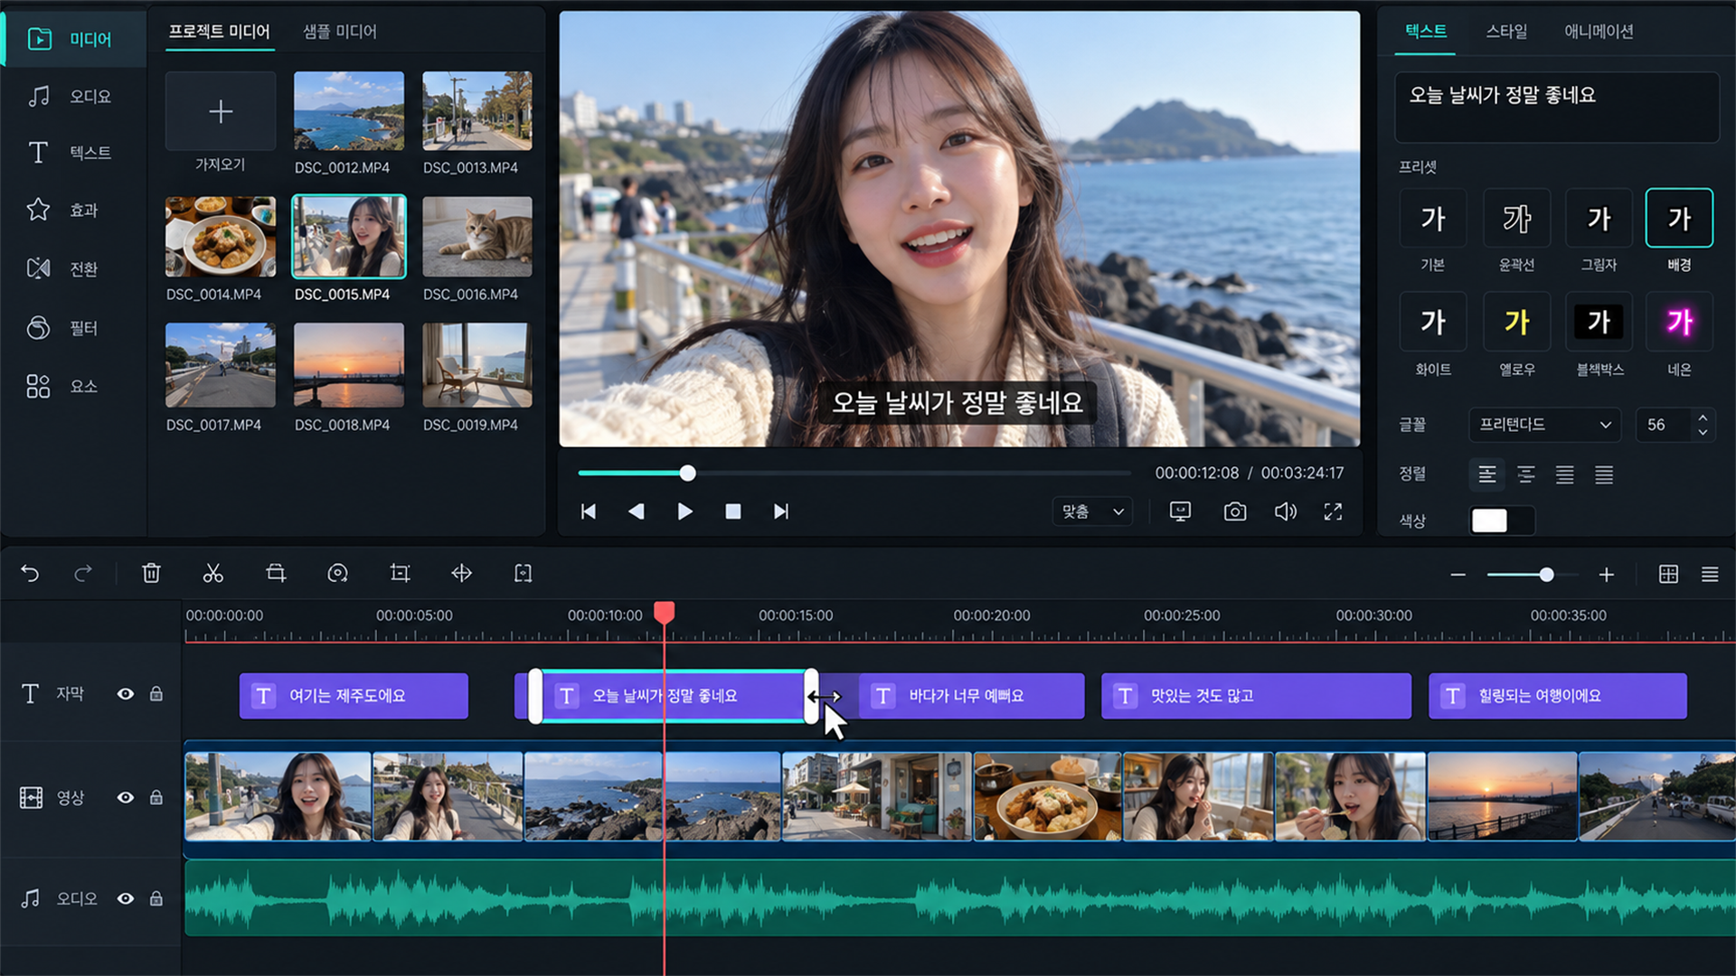
Task: Apply the 옐로우 text preset
Action: coord(1516,322)
